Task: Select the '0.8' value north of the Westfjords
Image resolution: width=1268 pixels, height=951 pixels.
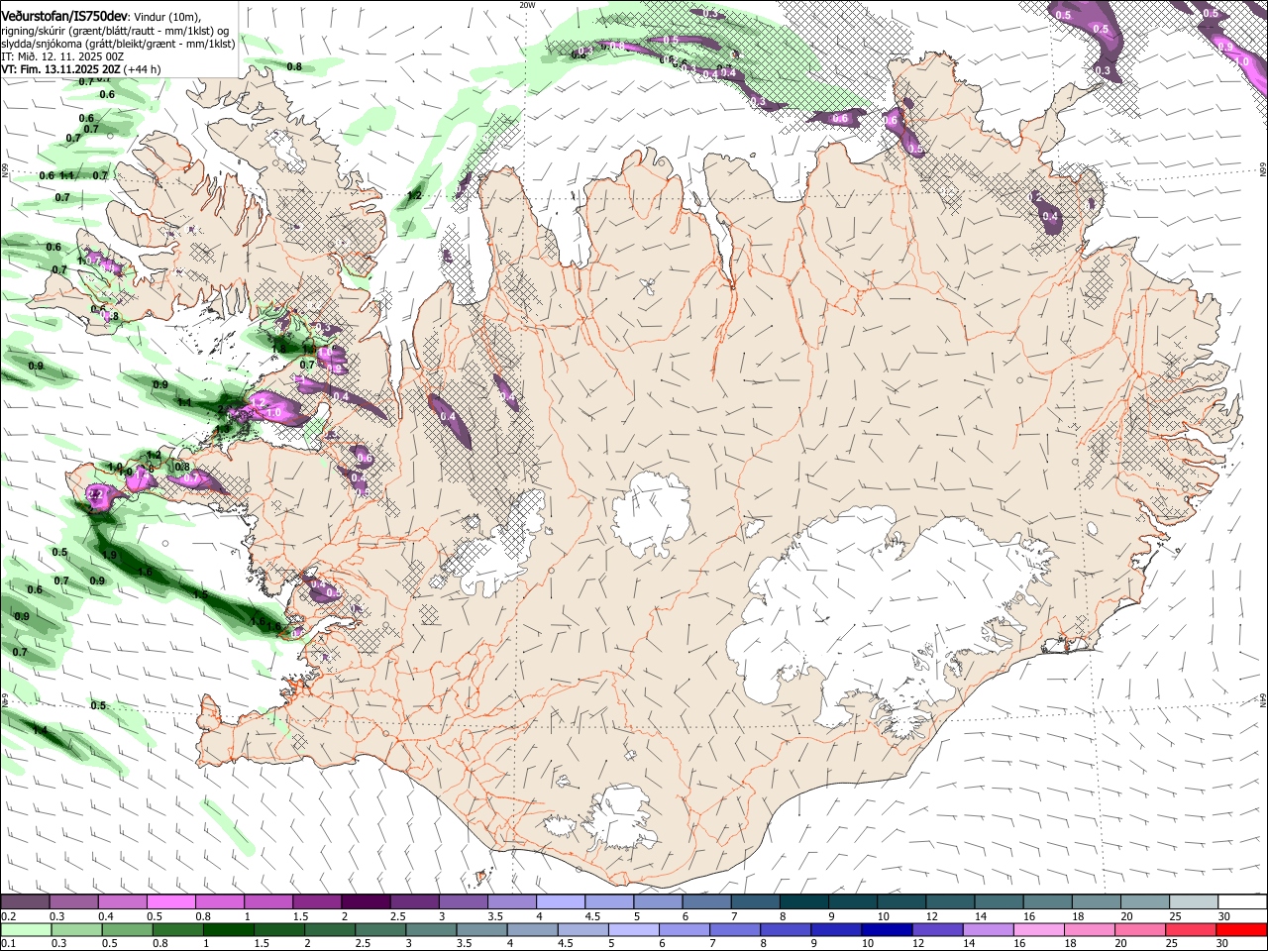Action: [x=294, y=66]
